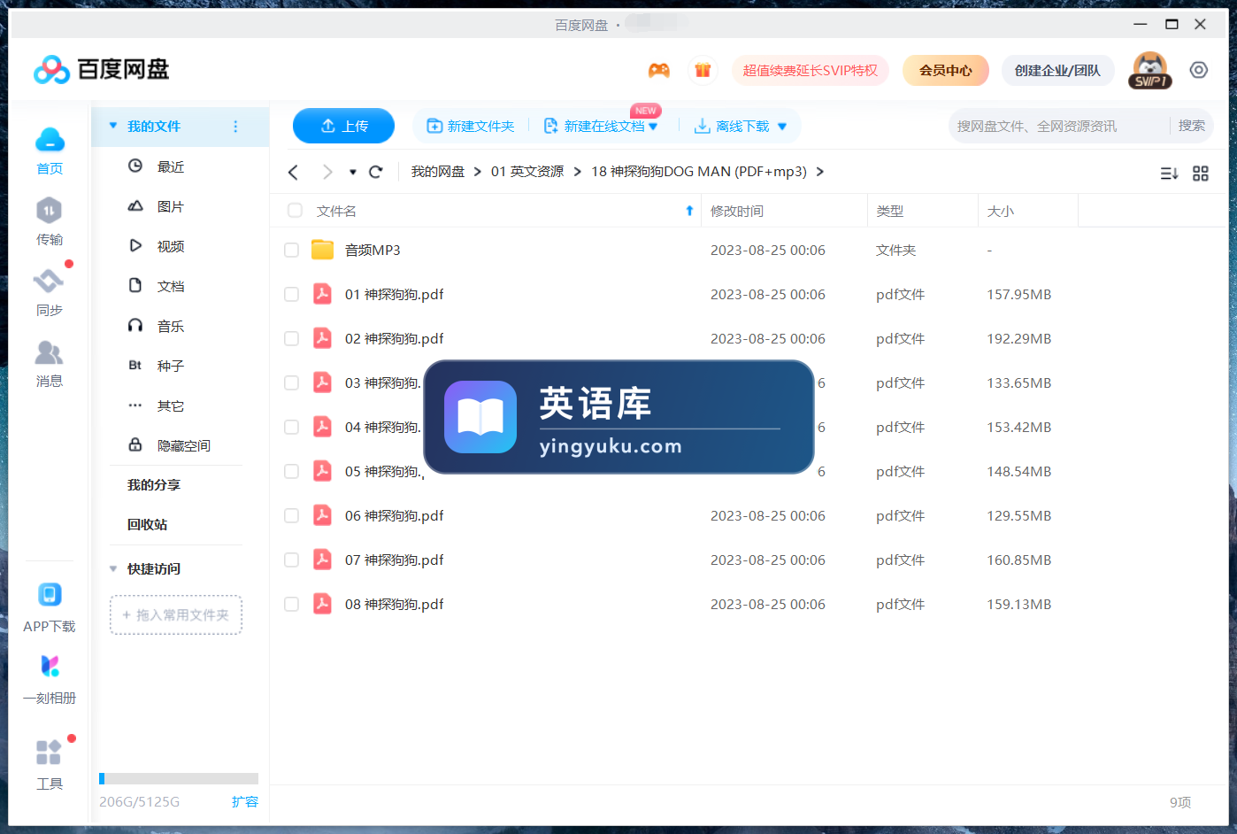Click the Baidu Netdisk logo
Viewport: 1237px width, 834px height.
(101, 69)
